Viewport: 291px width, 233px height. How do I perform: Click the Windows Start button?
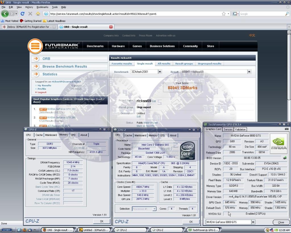tap(7, 230)
